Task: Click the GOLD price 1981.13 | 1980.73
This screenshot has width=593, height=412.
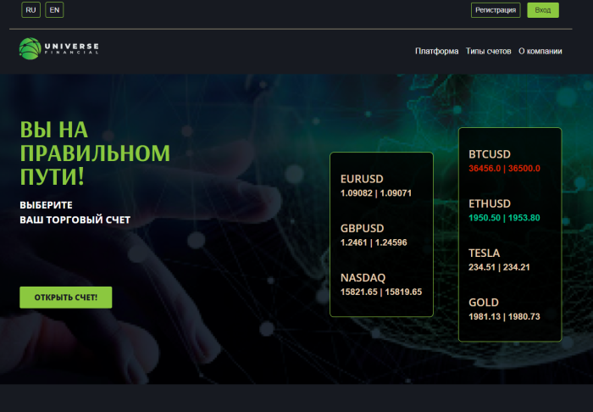Action: tap(505, 317)
